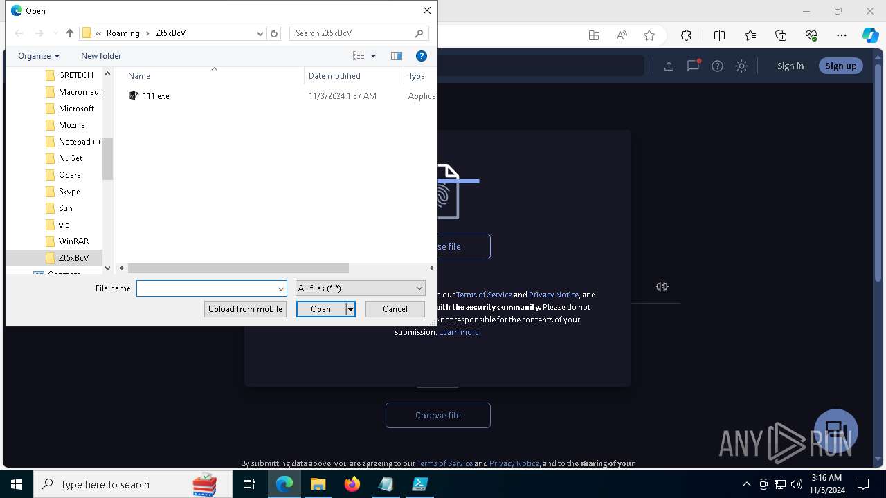Open Windows Start menu
Screen dimensions: 886x498
17,484
